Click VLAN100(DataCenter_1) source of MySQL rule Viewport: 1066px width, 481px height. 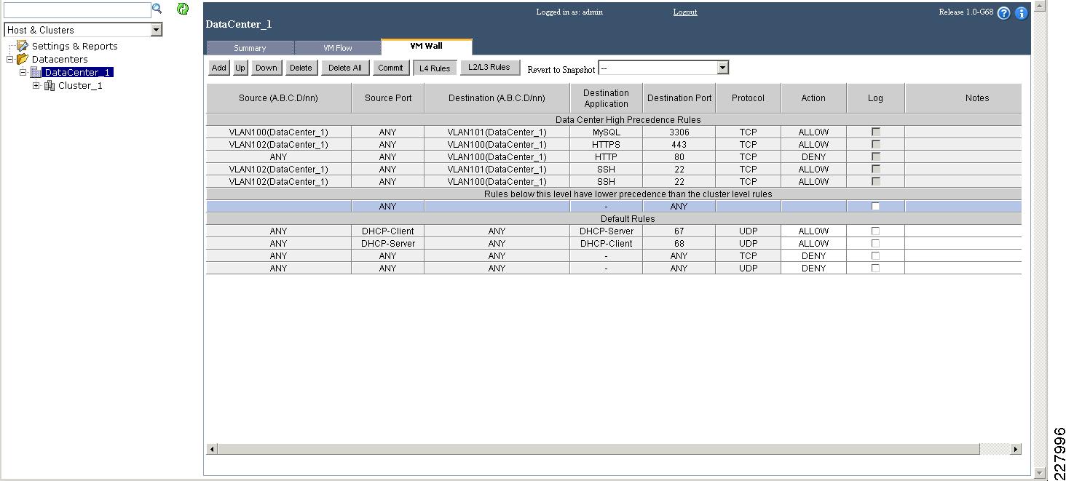279,132
